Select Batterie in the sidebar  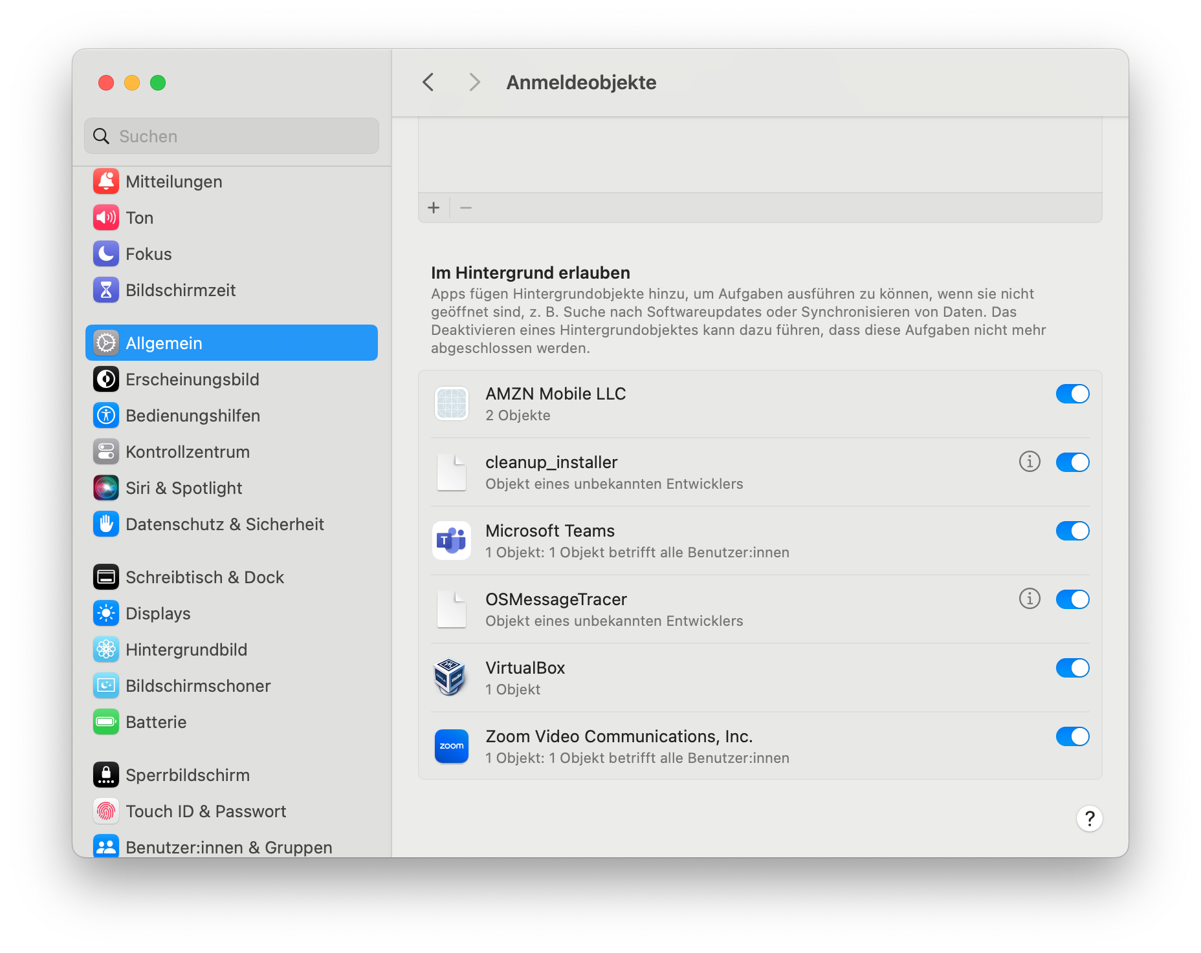[156, 722]
